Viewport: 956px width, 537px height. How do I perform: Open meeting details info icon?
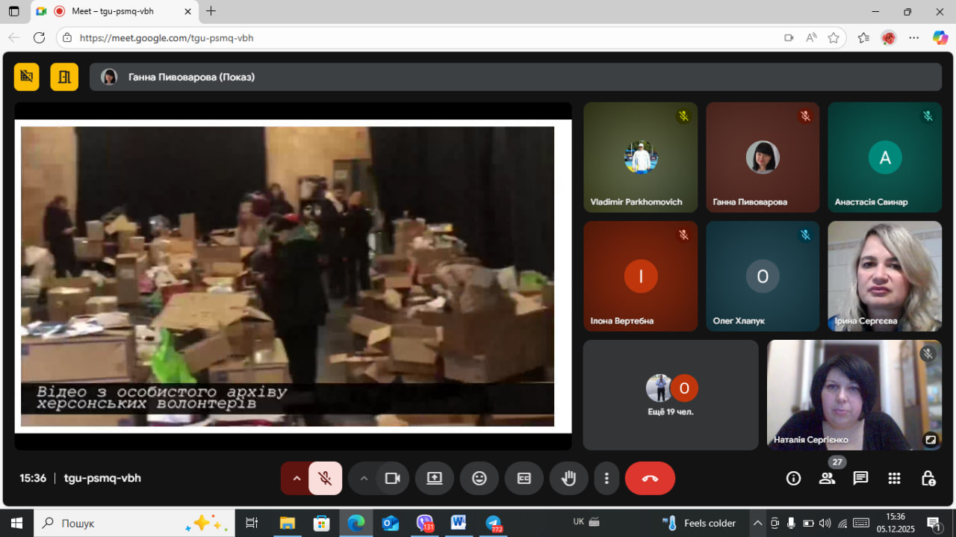pyautogui.click(x=793, y=478)
